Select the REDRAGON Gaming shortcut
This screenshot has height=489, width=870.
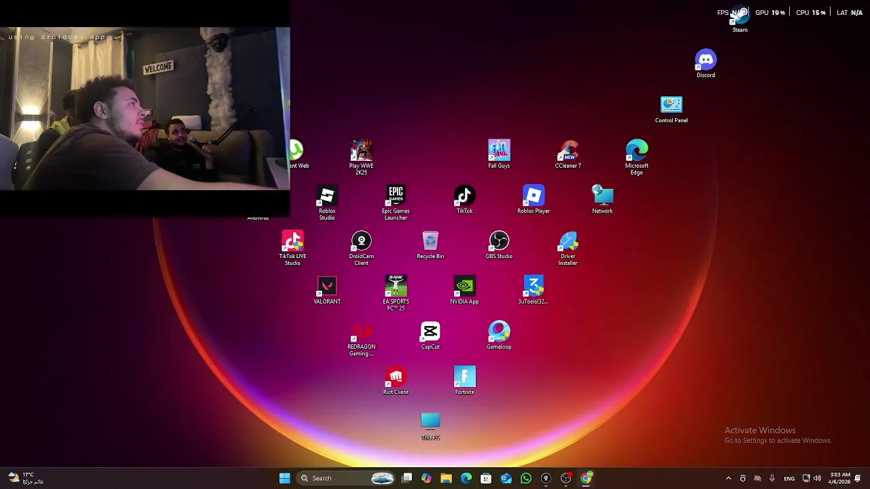(x=361, y=339)
